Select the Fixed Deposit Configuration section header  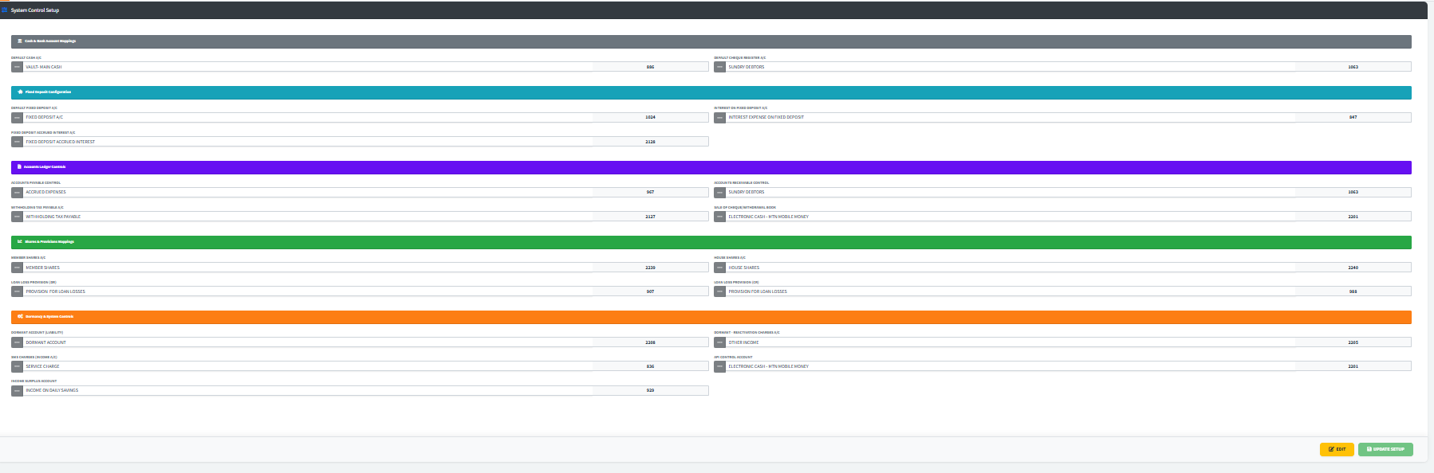click(x=48, y=92)
